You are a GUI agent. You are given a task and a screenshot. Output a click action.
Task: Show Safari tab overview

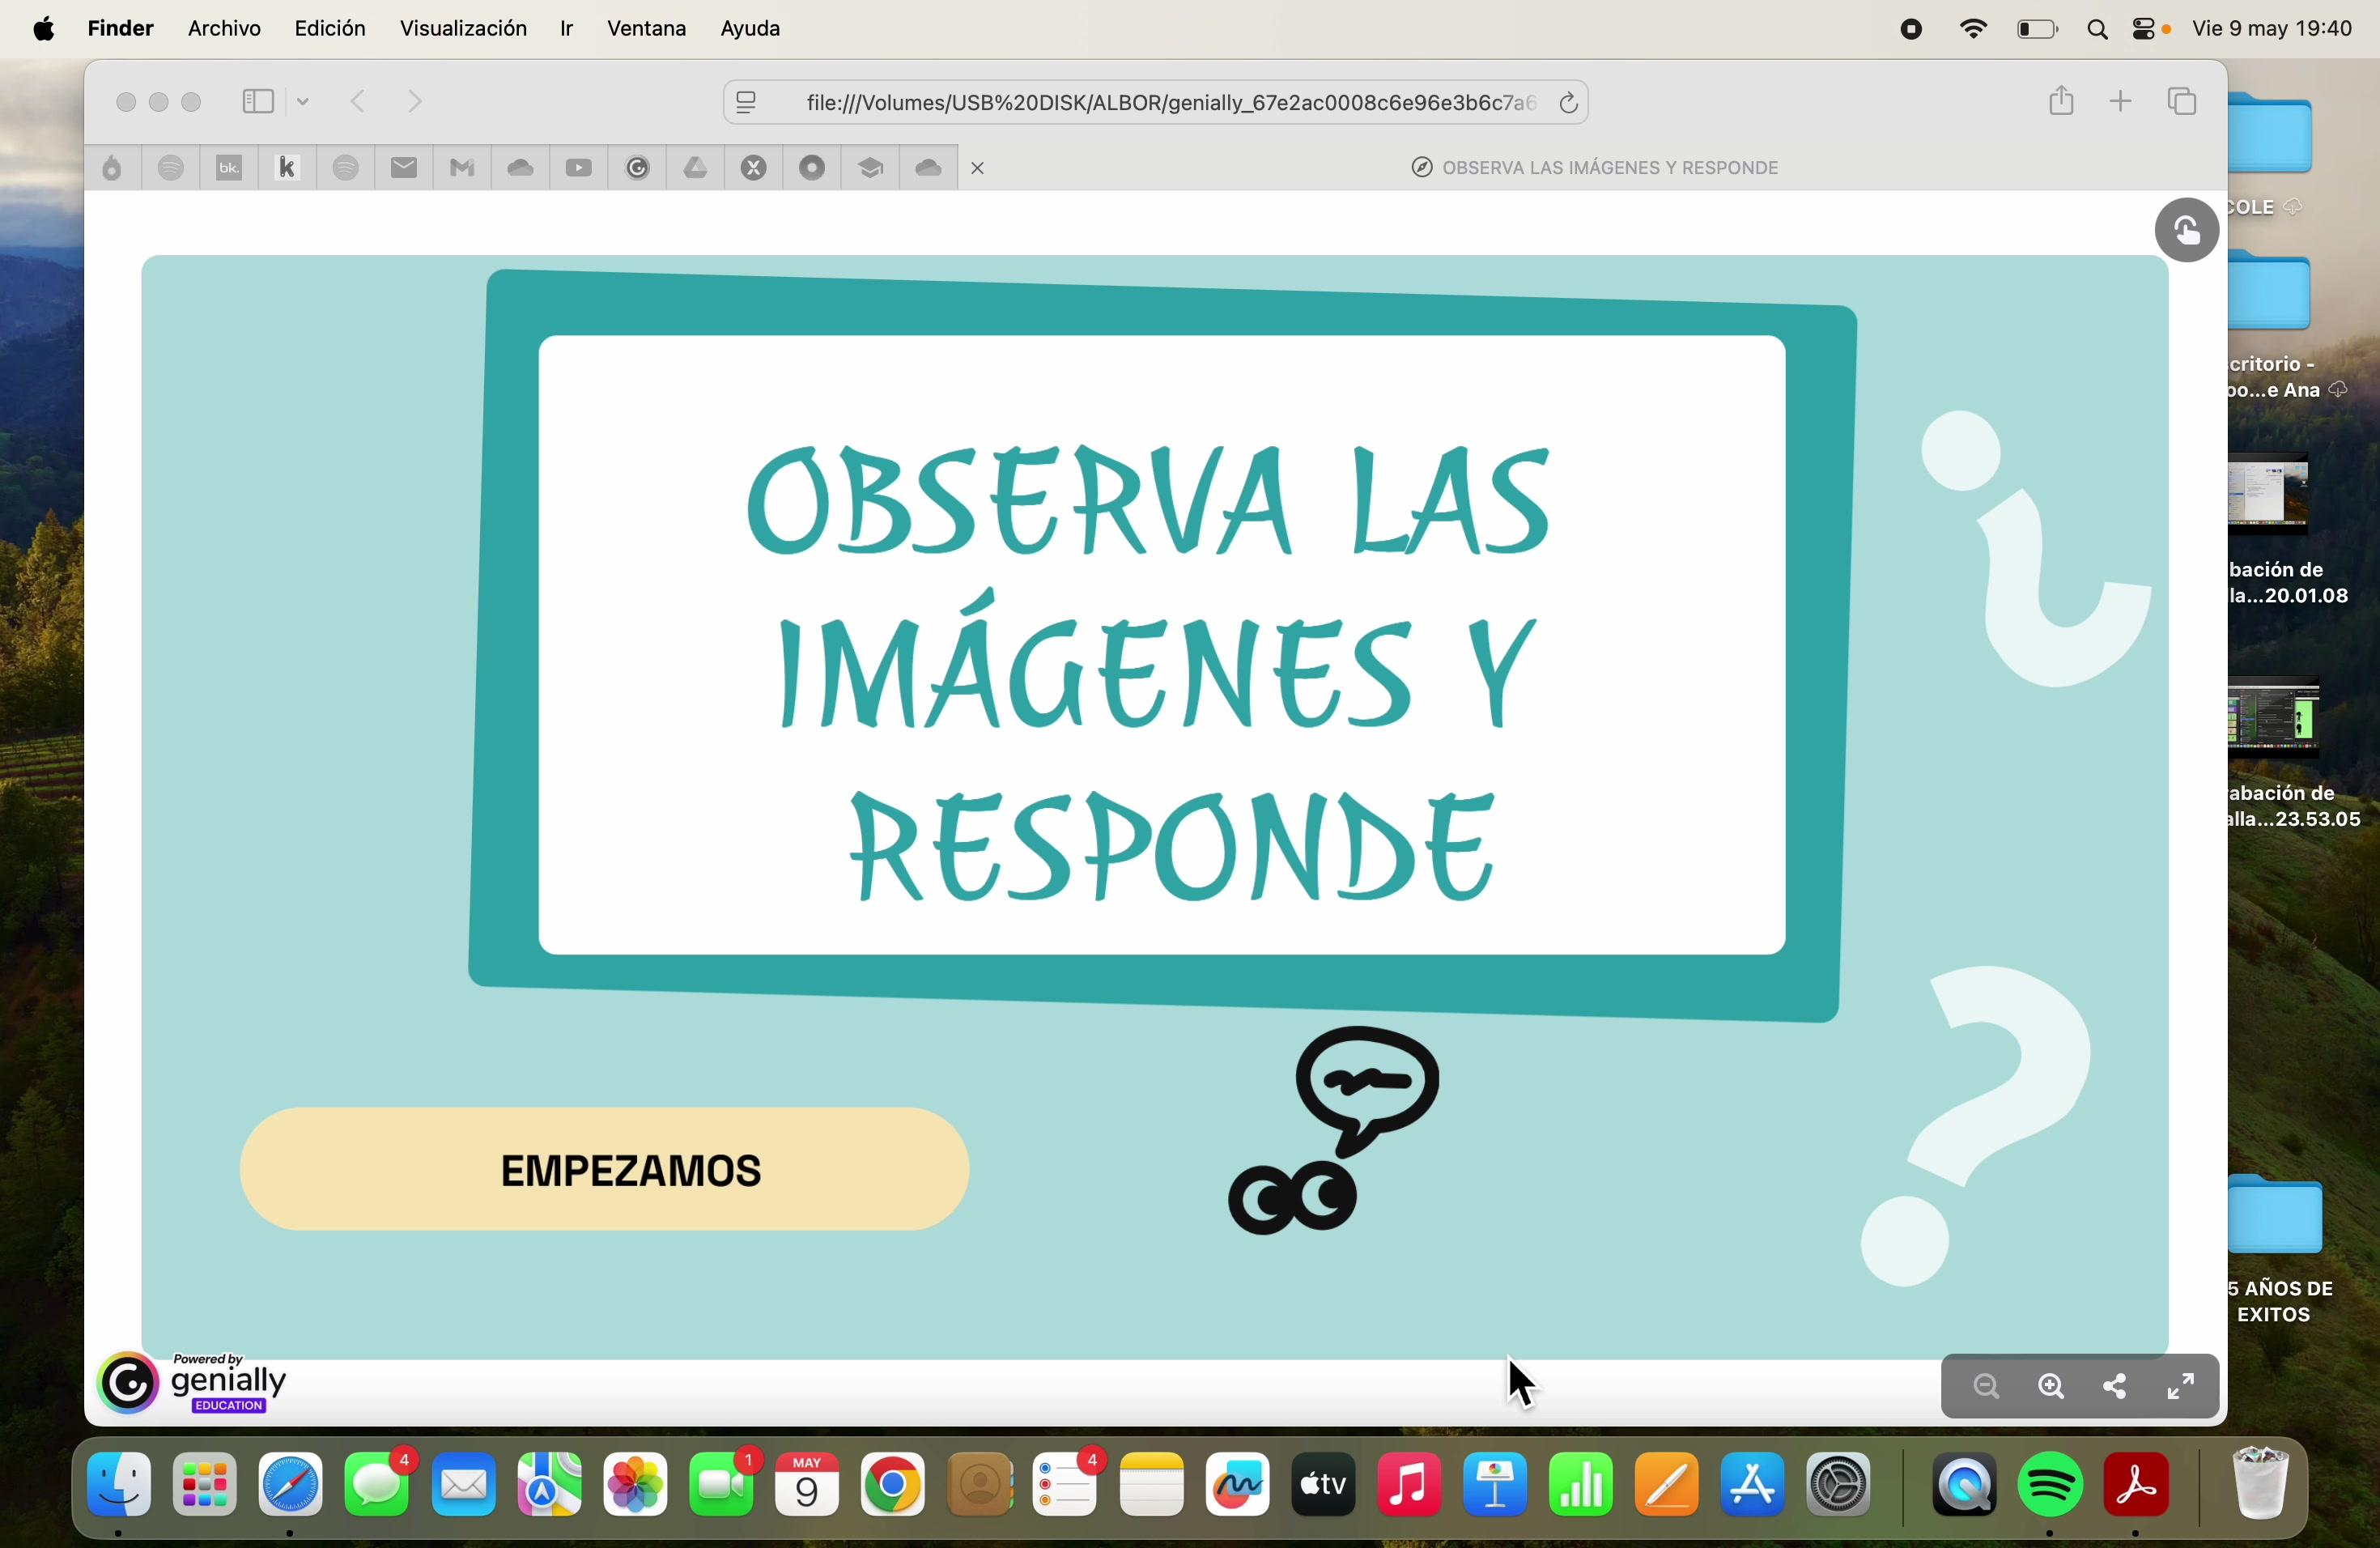point(2182,101)
